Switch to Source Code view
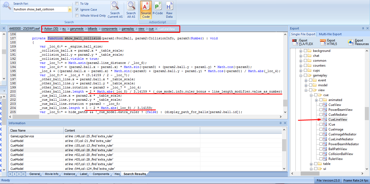This screenshot has height=184, width=370. pyautogui.click(x=146, y=10)
